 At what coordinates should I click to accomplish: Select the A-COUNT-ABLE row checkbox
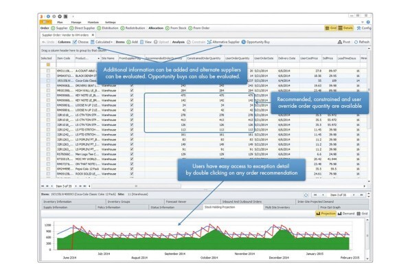click(48, 71)
